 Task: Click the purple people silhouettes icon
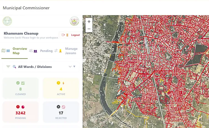35,51
